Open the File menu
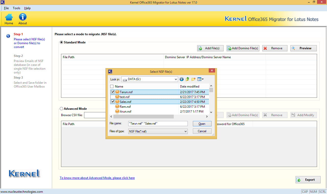The height and width of the screenshot is (194, 327). 6,8
